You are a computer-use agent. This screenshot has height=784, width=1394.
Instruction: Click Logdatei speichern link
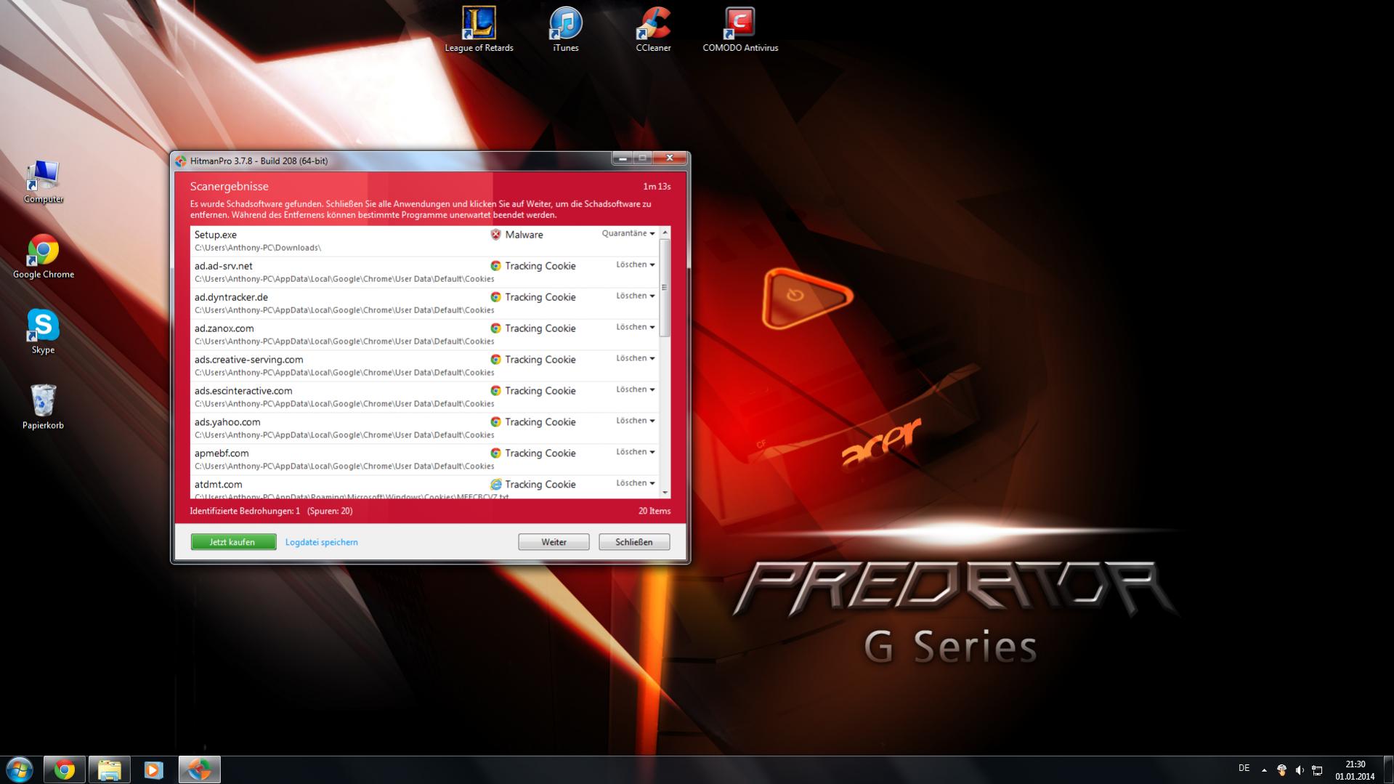pos(321,542)
